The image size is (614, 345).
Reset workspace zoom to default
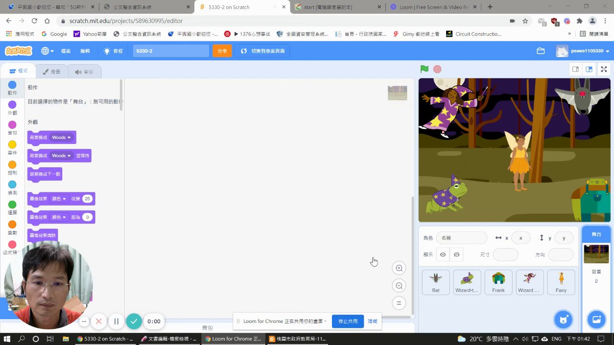399,303
